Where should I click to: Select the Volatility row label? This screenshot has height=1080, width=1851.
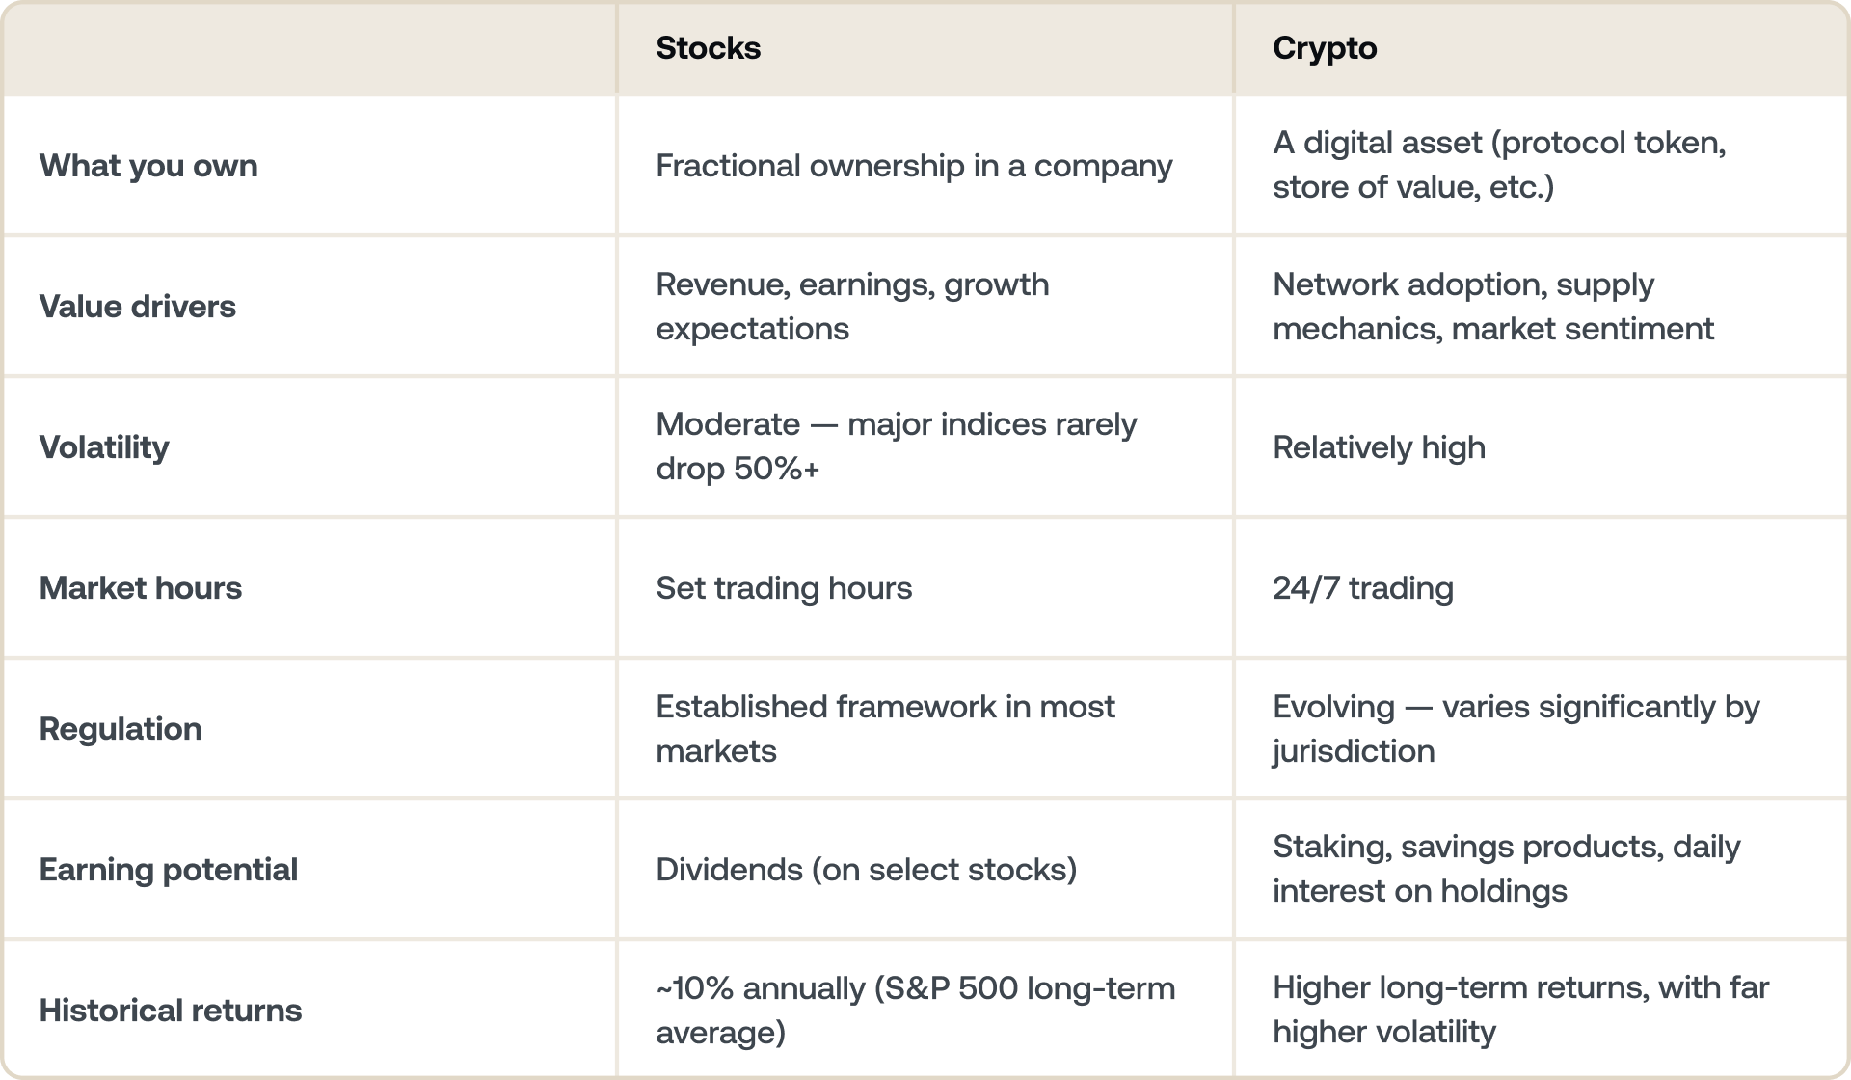coord(104,447)
